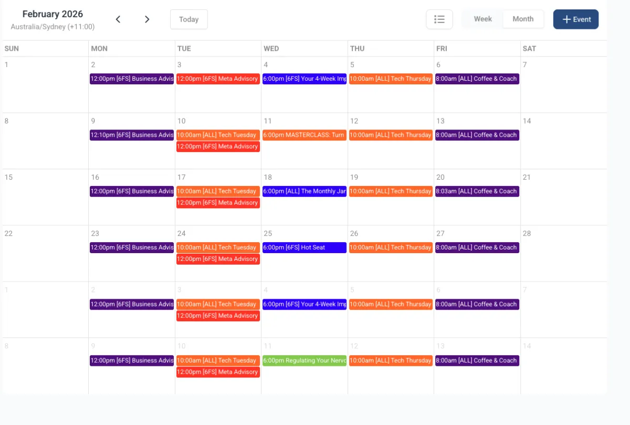Select the Saturday 28 day cell

click(564, 254)
